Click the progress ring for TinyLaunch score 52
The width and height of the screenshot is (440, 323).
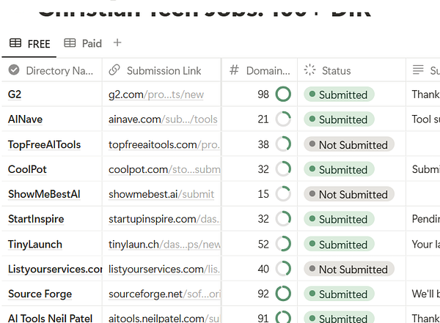click(x=283, y=244)
